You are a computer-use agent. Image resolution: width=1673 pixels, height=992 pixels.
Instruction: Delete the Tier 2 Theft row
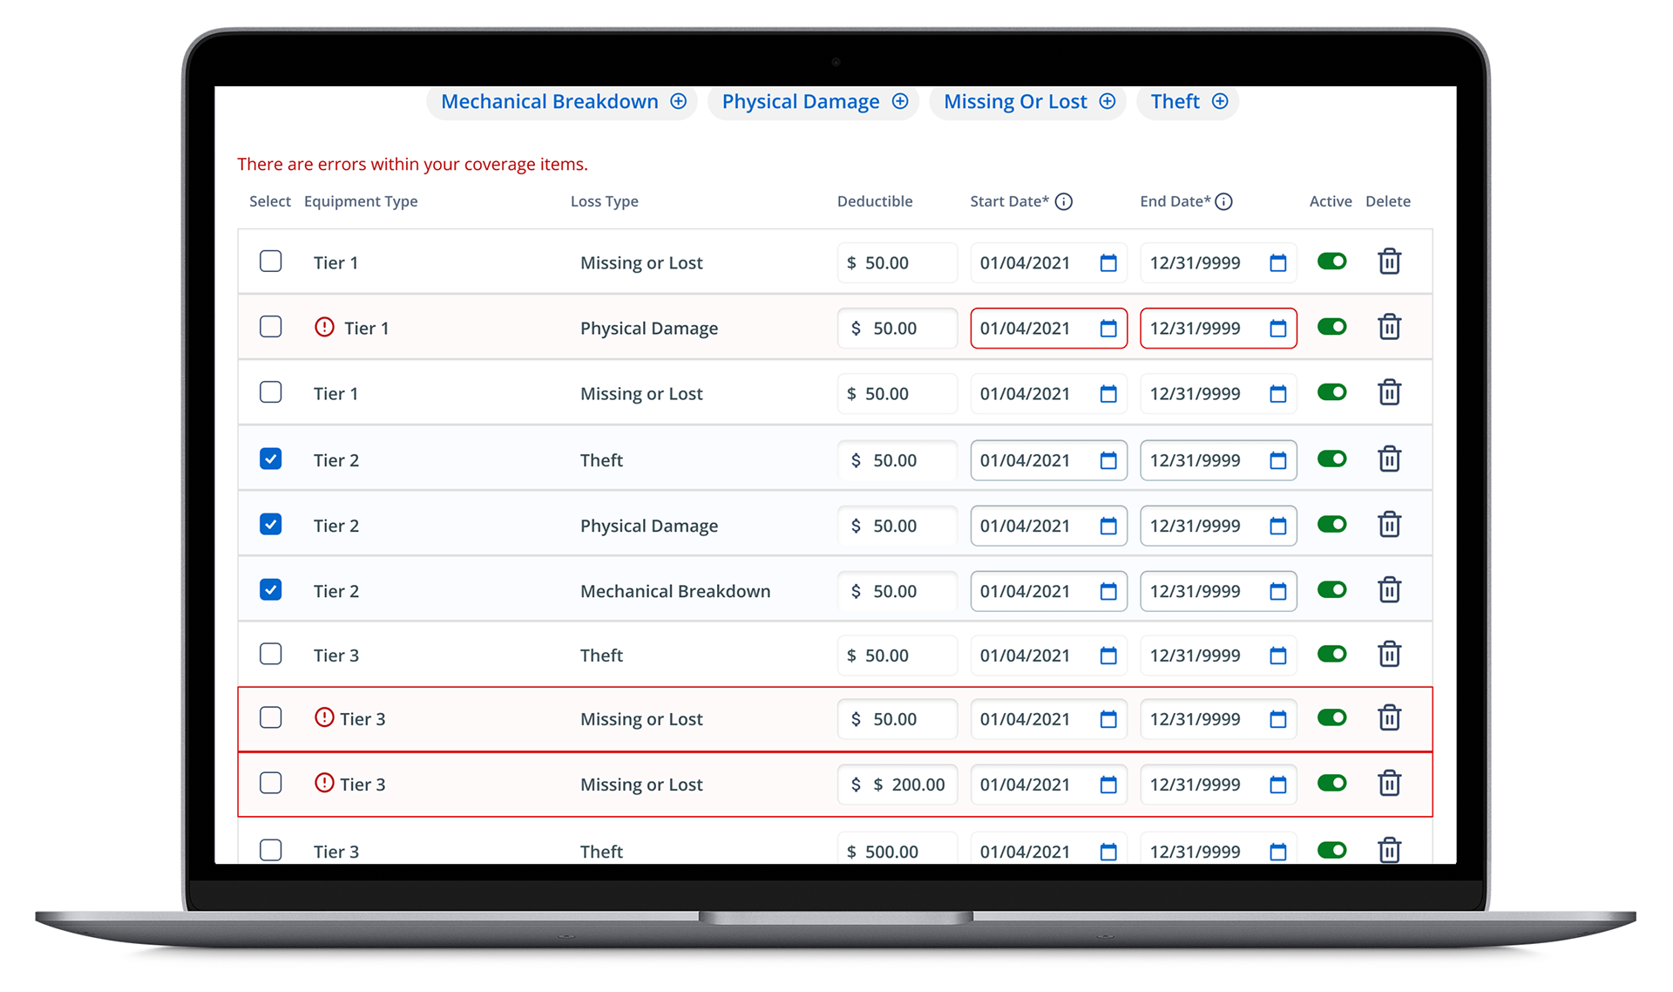[1389, 459]
